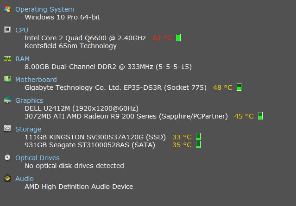Click the CPU chip icon
Image resolution: width=296 pixels, height=206 pixels.
point(7,30)
